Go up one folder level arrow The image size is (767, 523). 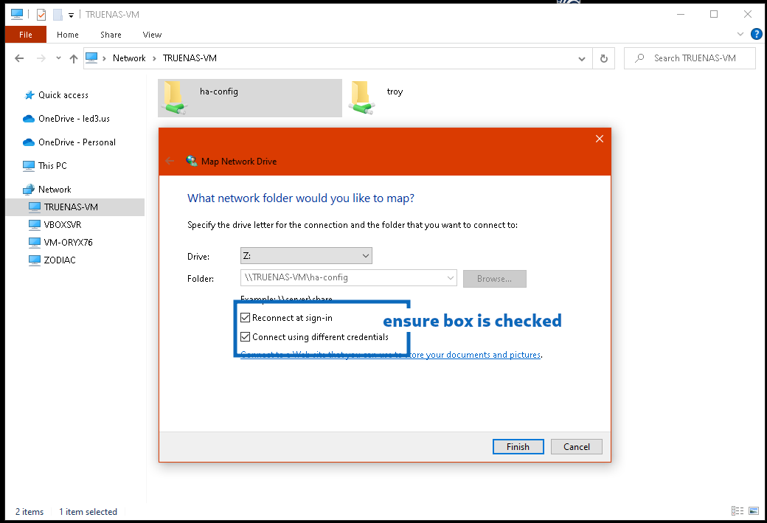(73, 59)
